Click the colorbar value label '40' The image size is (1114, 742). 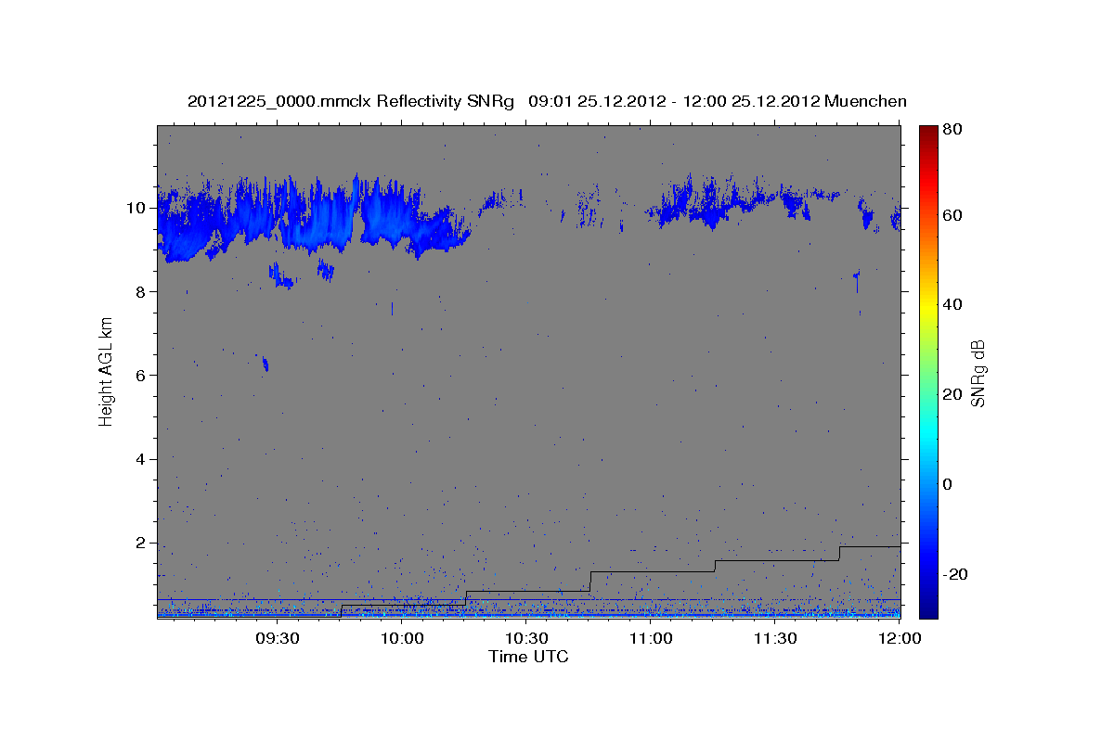click(x=952, y=304)
